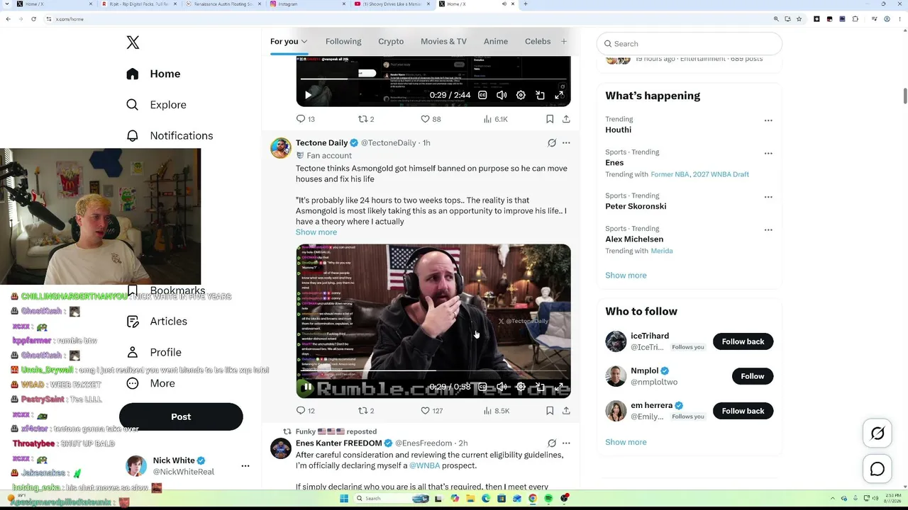Click the Post button
Image resolution: width=908 pixels, height=510 pixels.
[181, 416]
